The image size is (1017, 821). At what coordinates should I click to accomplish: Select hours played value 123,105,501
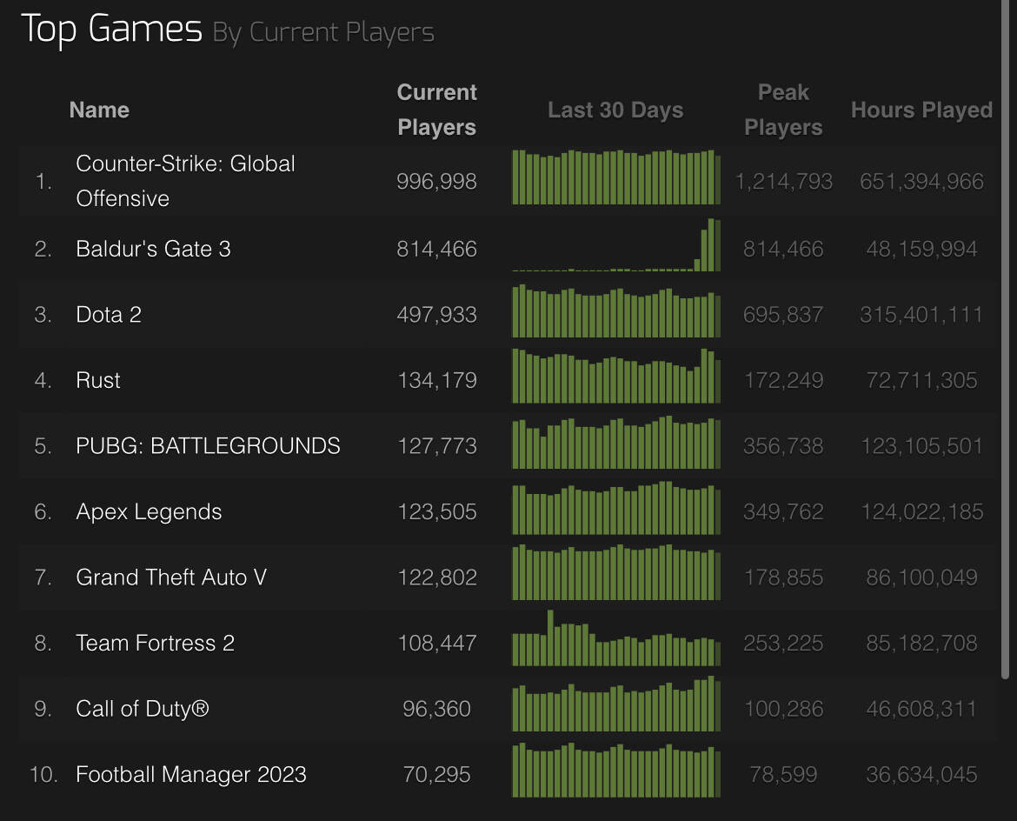[x=921, y=446]
